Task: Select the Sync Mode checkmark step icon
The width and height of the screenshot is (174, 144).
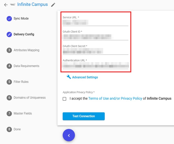Action: click(x=9, y=19)
